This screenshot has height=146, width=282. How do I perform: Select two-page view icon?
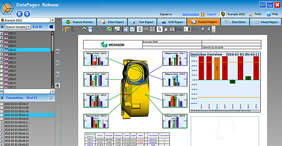[146, 29]
